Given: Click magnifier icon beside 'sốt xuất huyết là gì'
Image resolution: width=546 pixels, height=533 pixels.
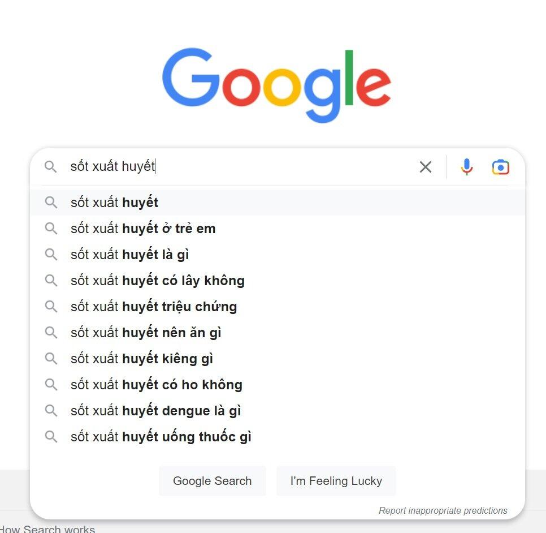Looking at the screenshot, I should (51, 255).
